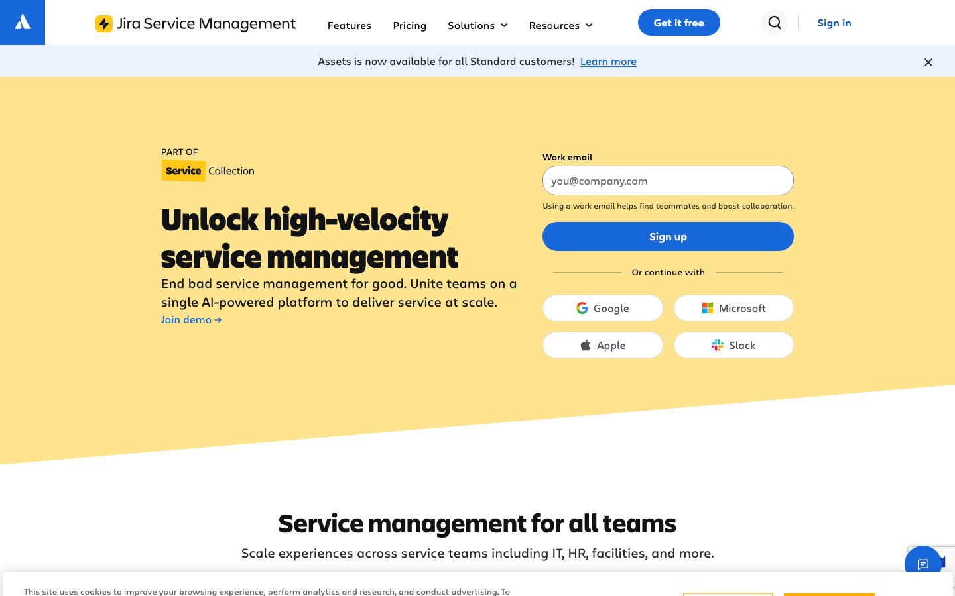Click the Sign in link

click(x=834, y=23)
